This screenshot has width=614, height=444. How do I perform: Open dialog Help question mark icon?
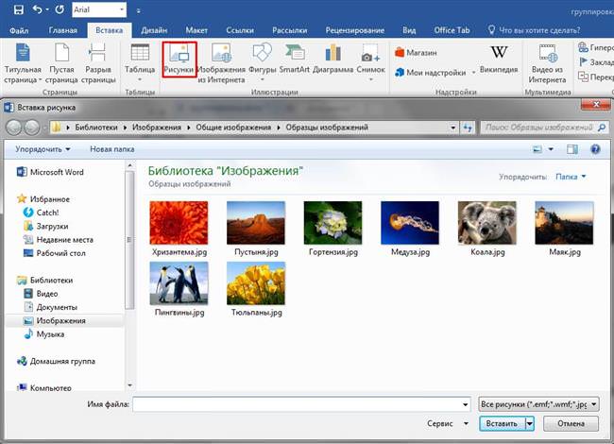(x=596, y=149)
